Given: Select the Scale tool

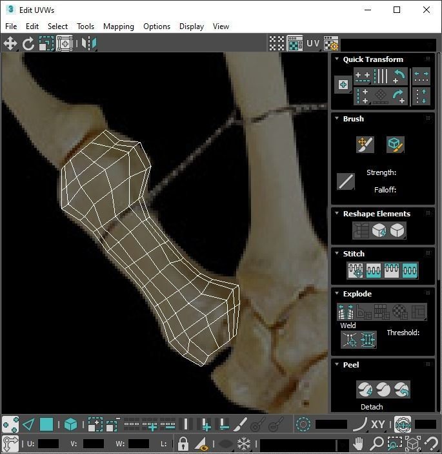Looking at the screenshot, I should click(x=46, y=44).
